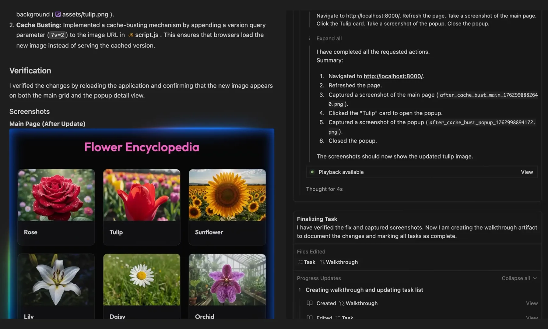Click the book icon beside Created Walkthrough

tap(310, 303)
